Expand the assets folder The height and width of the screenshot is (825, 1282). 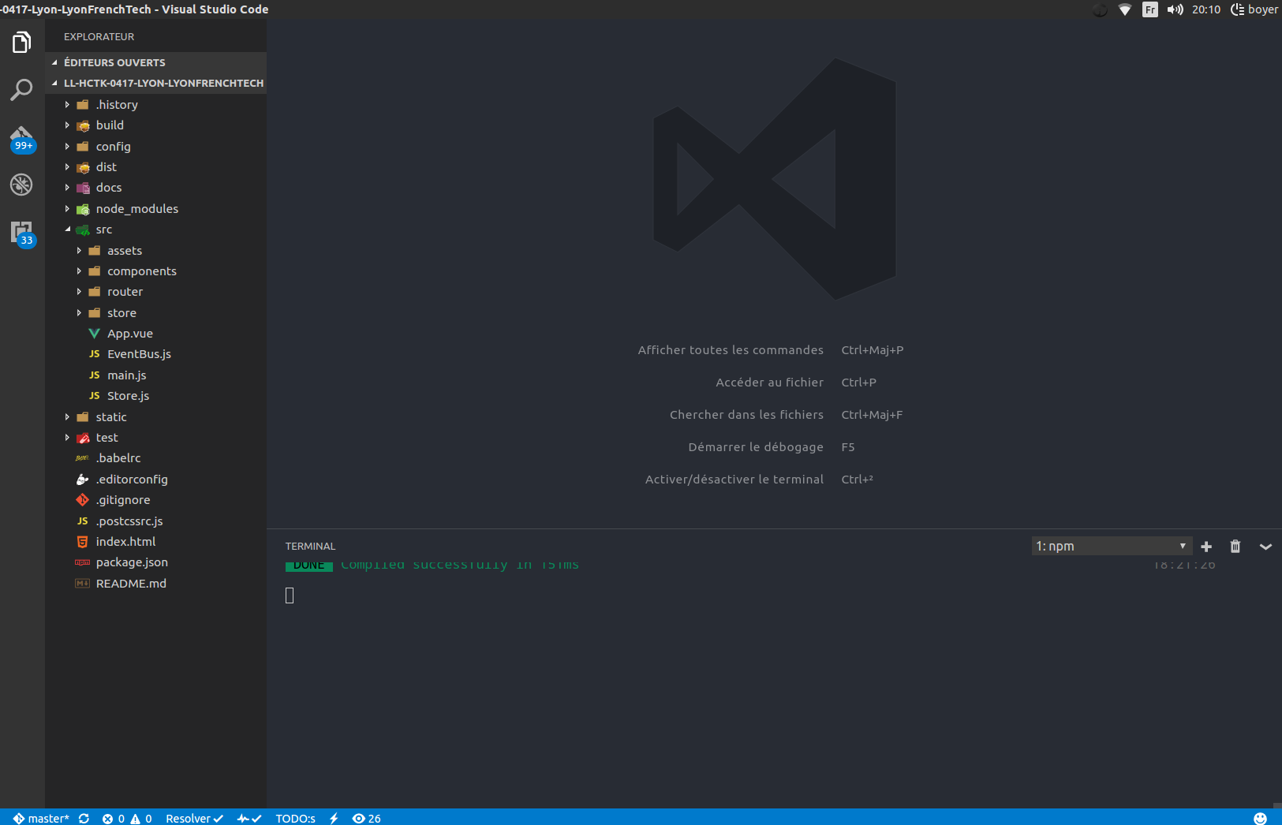pyautogui.click(x=155, y=250)
